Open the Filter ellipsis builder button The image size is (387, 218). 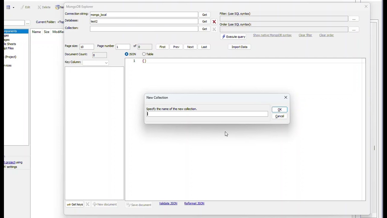tap(354, 19)
